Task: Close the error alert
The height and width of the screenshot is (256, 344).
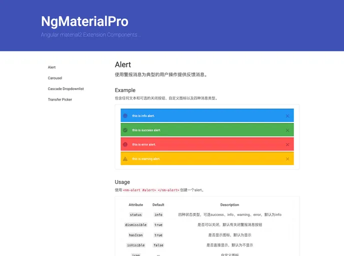Action: point(287,144)
